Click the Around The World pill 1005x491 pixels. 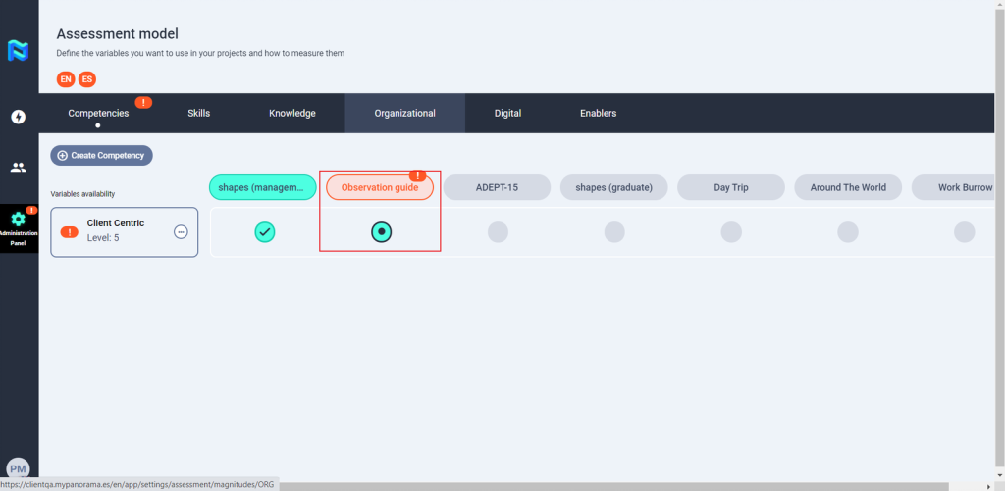point(848,187)
